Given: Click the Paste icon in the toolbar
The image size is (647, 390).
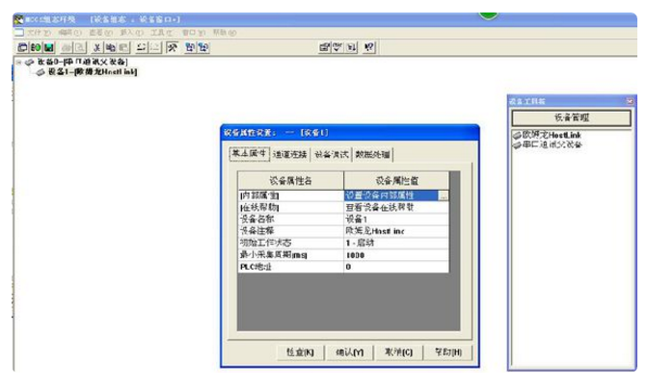Looking at the screenshot, I should (x=123, y=46).
